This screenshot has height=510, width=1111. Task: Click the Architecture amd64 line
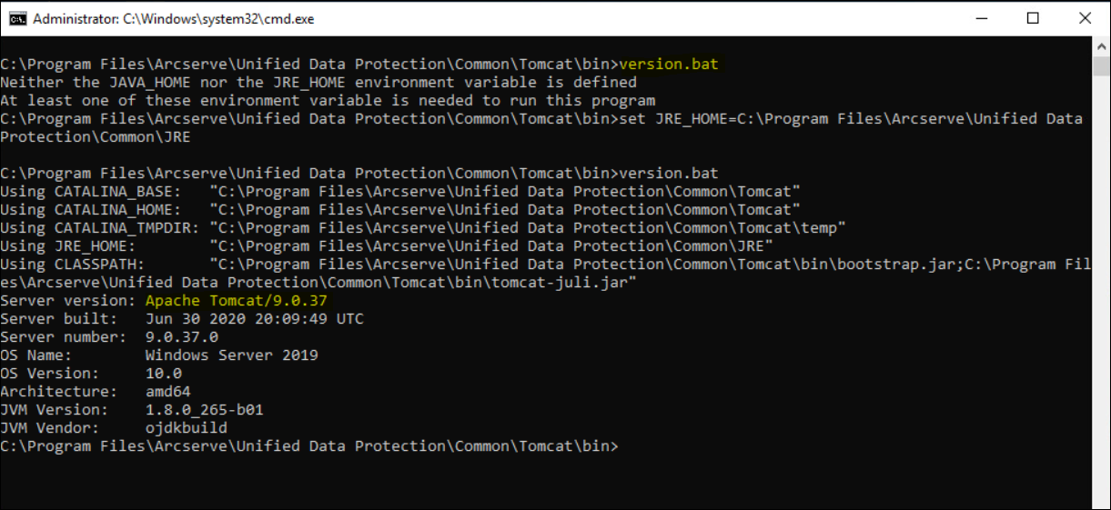tap(96, 392)
